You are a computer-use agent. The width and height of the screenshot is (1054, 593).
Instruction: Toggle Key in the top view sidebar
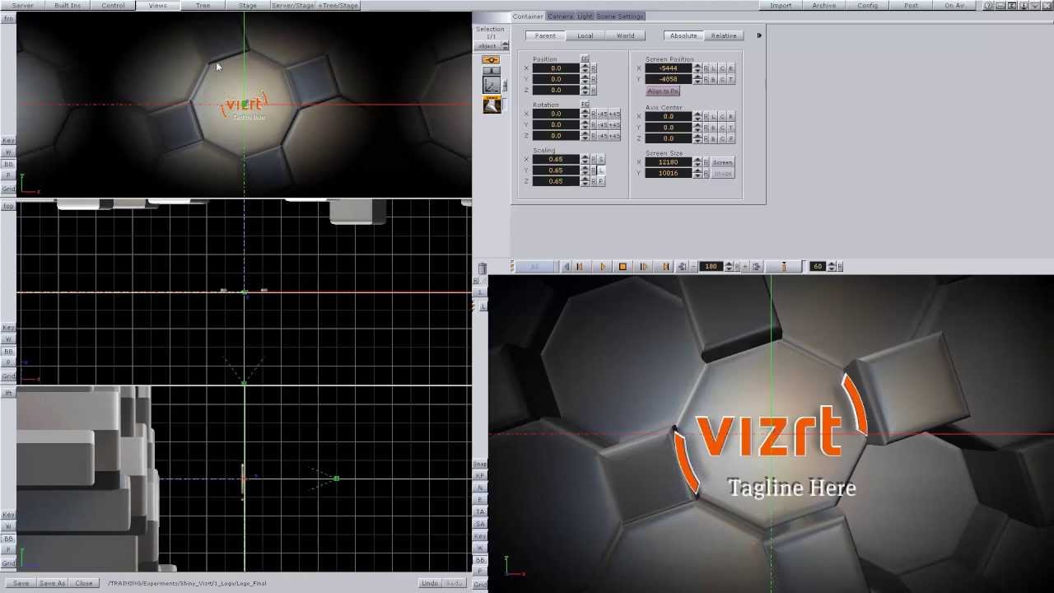tap(8, 328)
